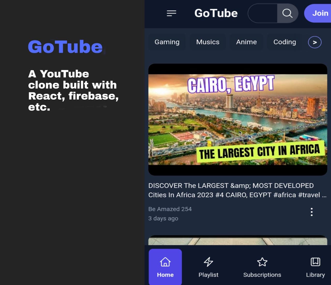The height and width of the screenshot is (285, 331).
Task: Click the magnifier search icon
Action: [x=287, y=13]
